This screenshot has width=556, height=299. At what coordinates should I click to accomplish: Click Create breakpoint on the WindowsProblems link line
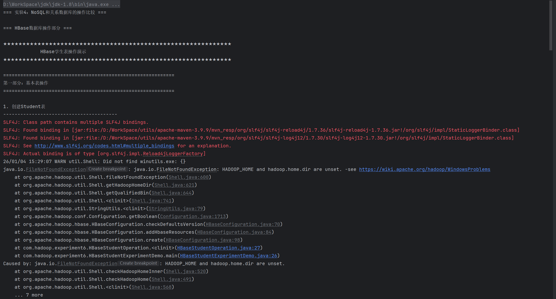click(x=107, y=169)
